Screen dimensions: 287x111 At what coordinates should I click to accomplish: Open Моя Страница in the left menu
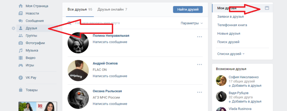click(x=37, y=6)
